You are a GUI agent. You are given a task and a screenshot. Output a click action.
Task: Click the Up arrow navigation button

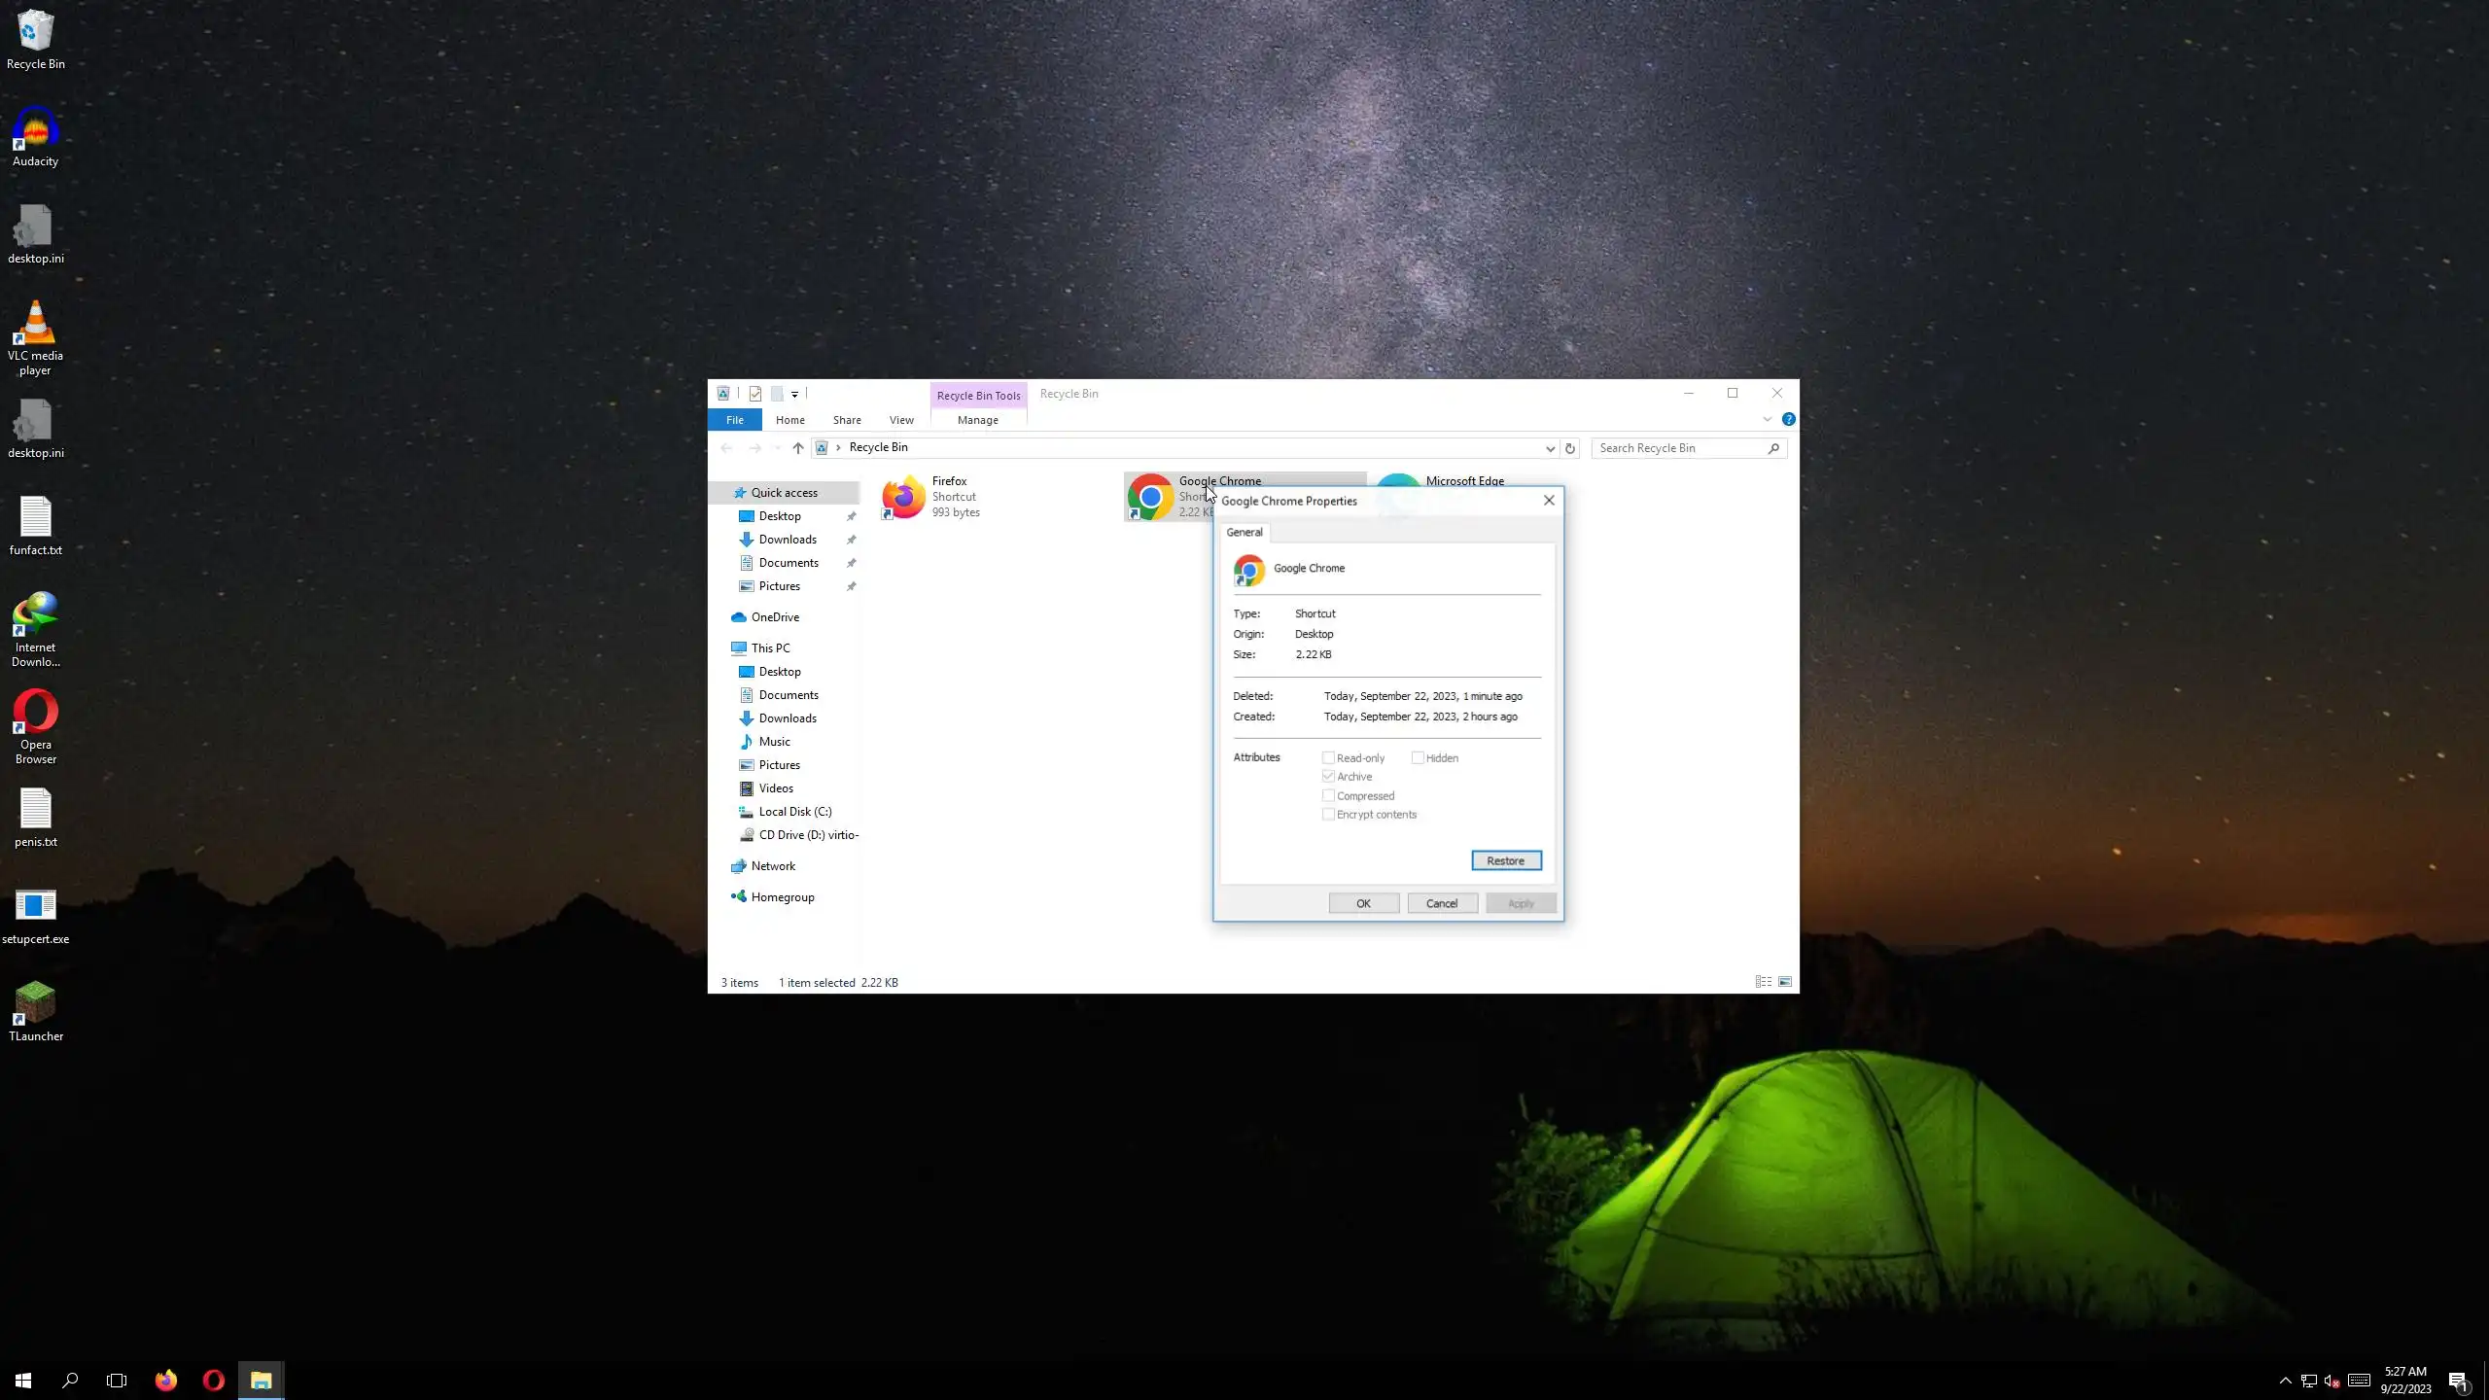coord(797,448)
